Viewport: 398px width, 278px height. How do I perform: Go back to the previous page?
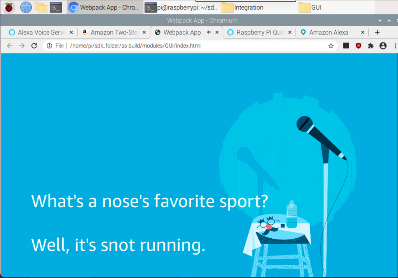10,46
